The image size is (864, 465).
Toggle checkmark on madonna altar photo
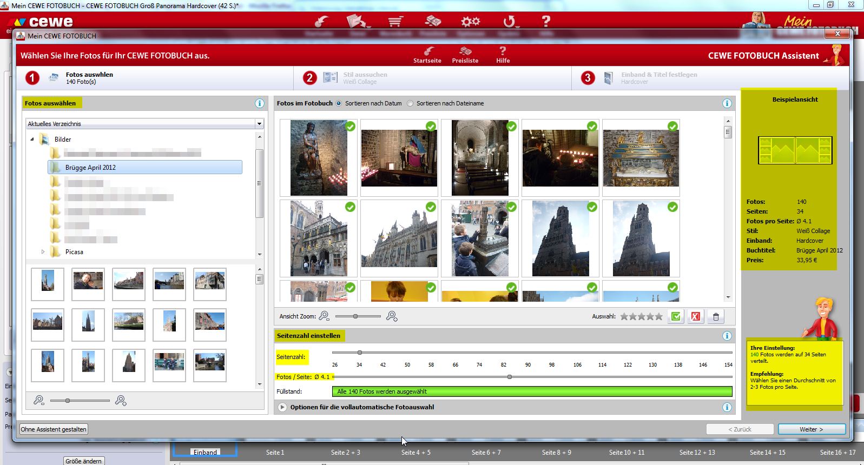point(431,127)
